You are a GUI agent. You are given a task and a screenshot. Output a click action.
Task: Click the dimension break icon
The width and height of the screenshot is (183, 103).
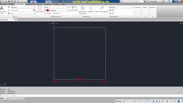click(x=70, y=7)
